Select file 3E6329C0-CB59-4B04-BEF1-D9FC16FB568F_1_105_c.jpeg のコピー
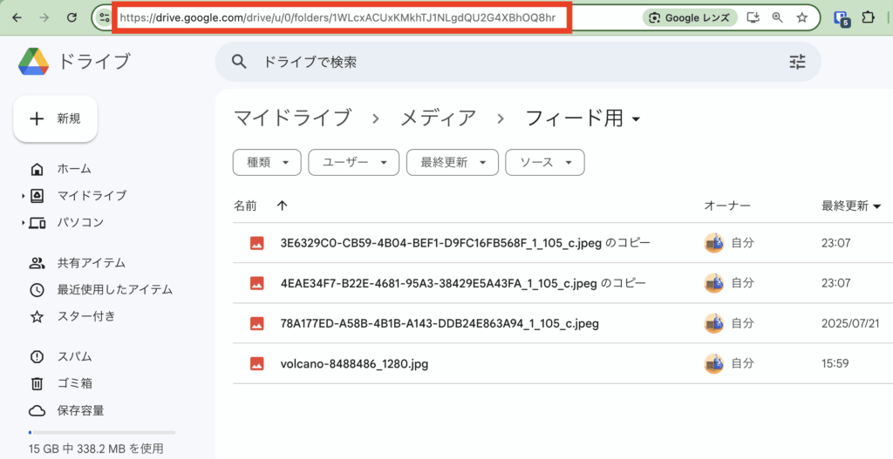Viewport: 893px width, 459px height. 465,243
